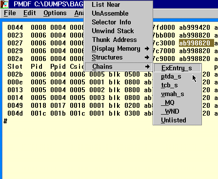Click slot number 0029
The height and width of the screenshot is (179, 218).
pos(15,51)
